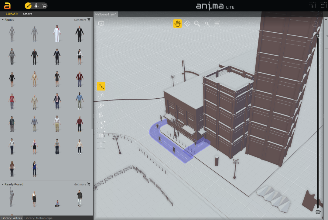Collapse the Rigged actors section
Screen dimensions: 328x220
coord(3,20)
